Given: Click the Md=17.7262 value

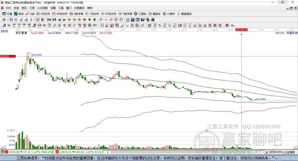Looking at the screenshot, I should (x=72, y=33).
